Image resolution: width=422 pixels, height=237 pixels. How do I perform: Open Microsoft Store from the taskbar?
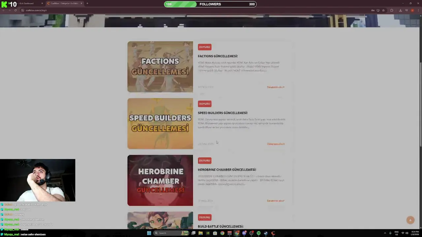pyautogui.click(x=215, y=233)
